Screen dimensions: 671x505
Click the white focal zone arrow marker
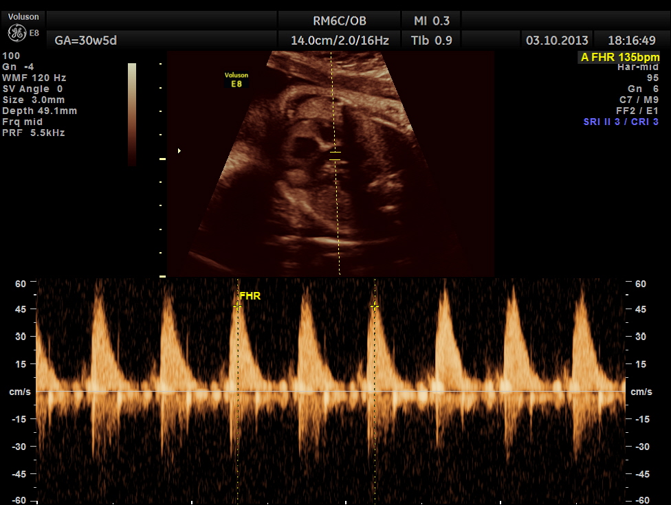[x=180, y=150]
